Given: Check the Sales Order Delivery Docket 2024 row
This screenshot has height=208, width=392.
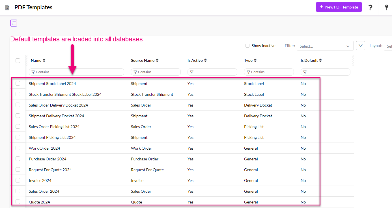Looking at the screenshot, I should pos(18,105).
